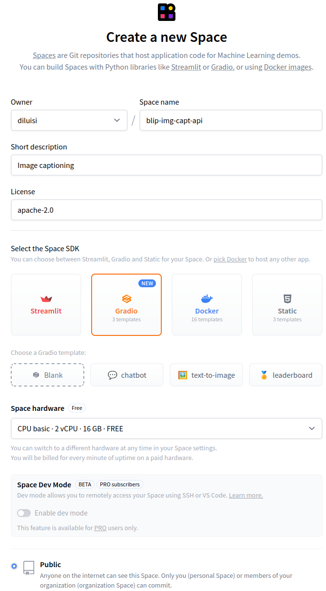The height and width of the screenshot is (591, 326).
Task: Focus the Space name input field
Action: pyautogui.click(x=231, y=120)
